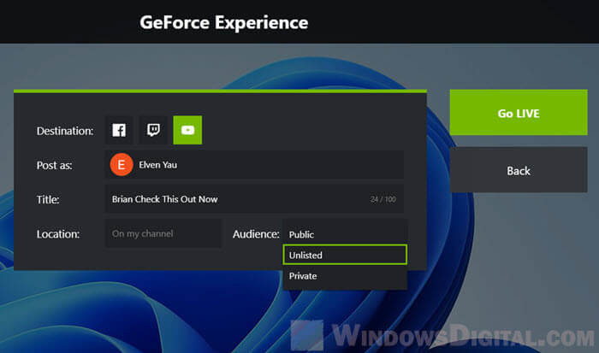Choose Unlisted in the Audience dropdown

(345, 255)
